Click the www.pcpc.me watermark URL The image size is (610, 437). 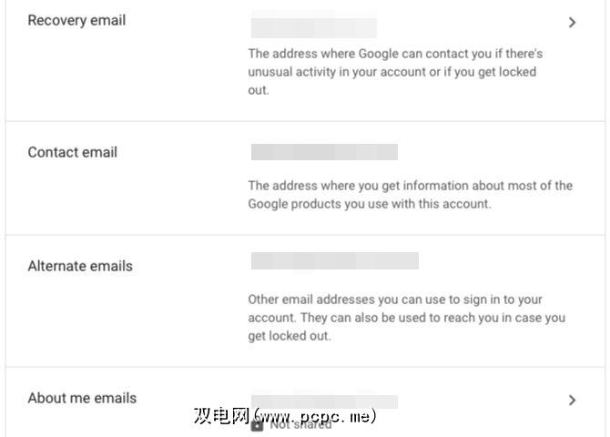[x=314, y=417]
